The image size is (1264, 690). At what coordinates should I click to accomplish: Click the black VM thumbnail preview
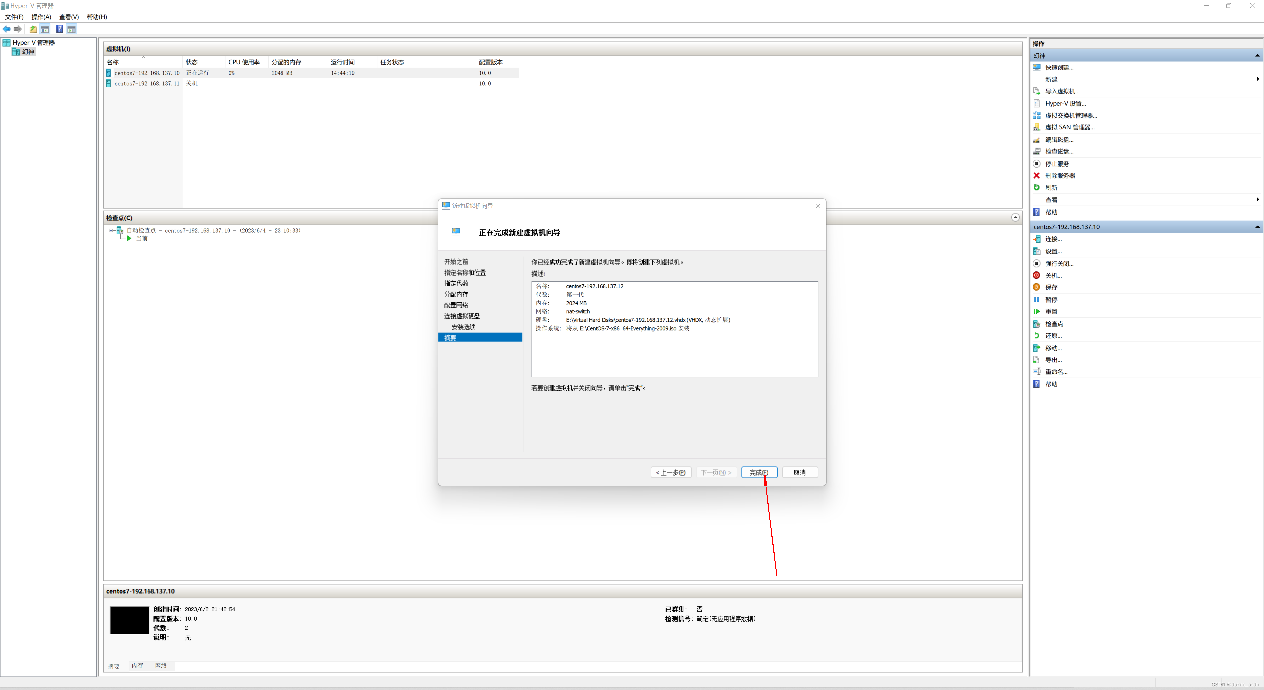(x=129, y=620)
